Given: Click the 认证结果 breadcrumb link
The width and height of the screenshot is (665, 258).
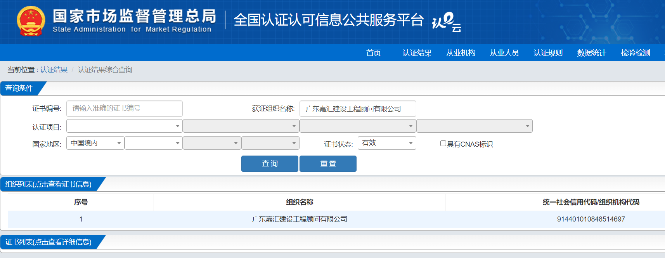Looking at the screenshot, I should pos(54,69).
